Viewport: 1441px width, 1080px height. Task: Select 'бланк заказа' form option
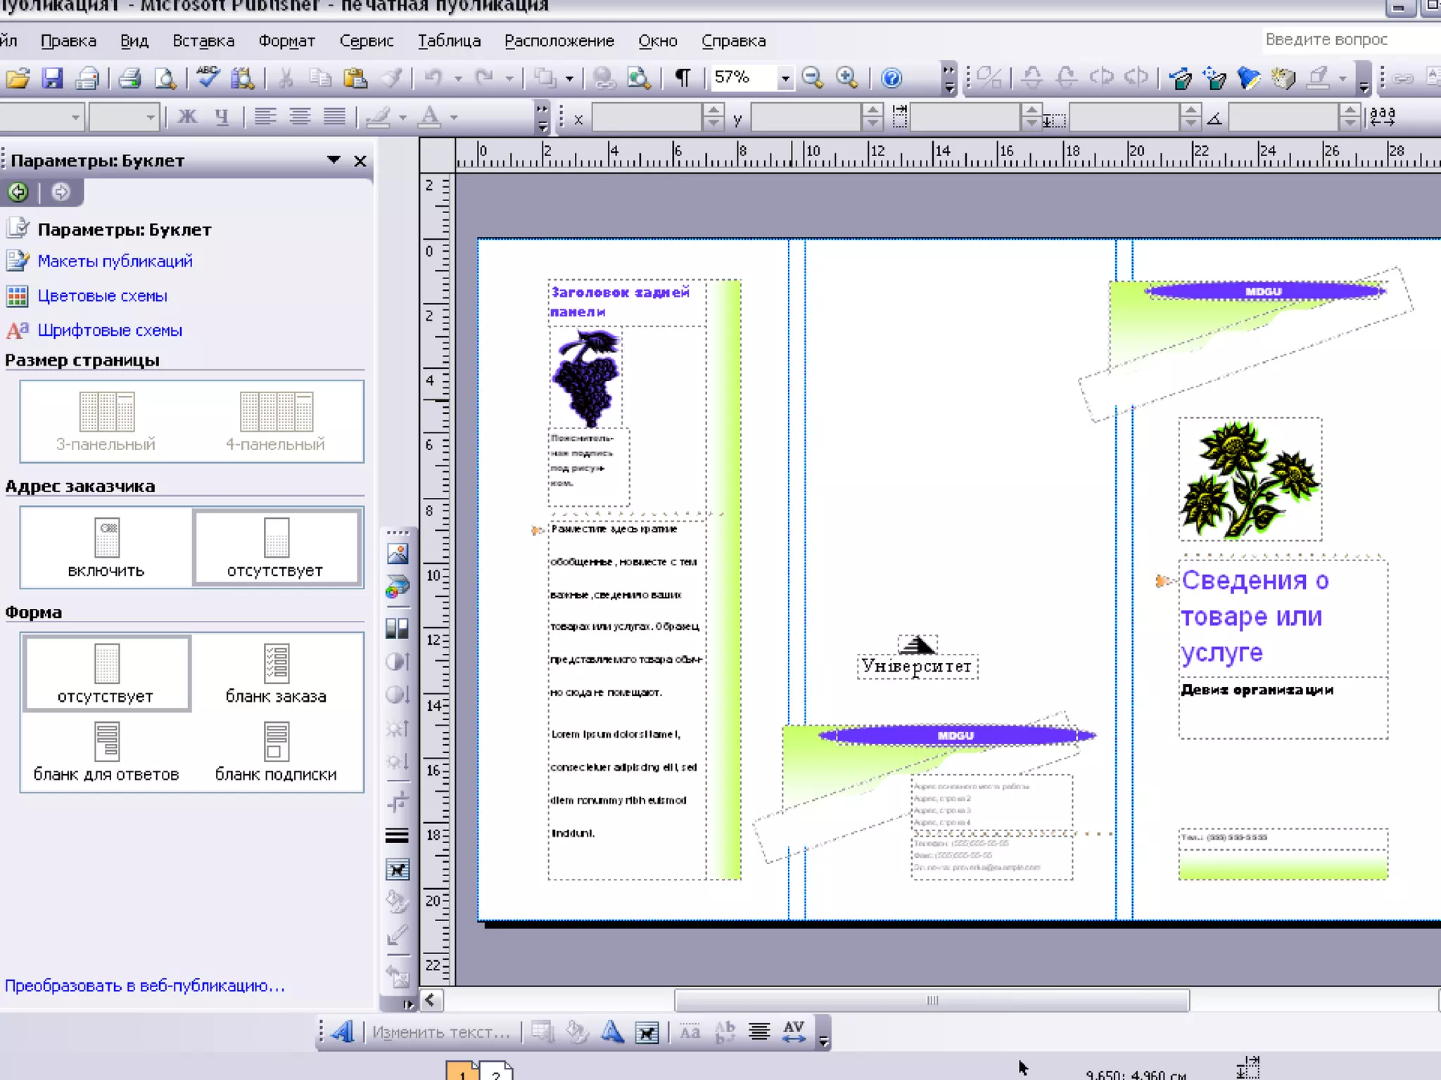[276, 674]
